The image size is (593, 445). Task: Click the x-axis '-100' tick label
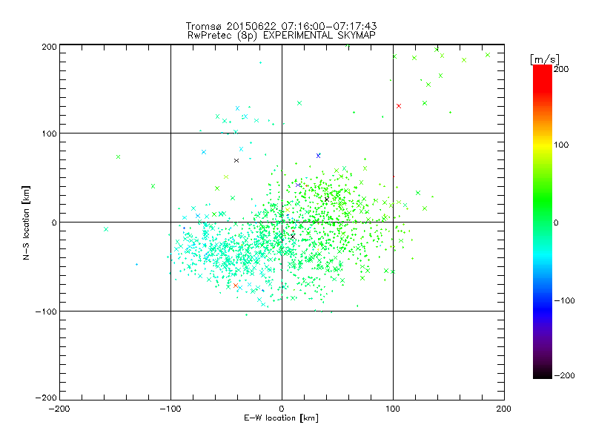point(170,409)
